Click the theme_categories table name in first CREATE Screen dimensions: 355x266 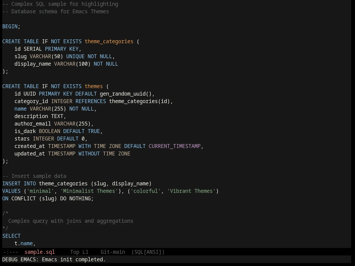[x=109, y=41]
